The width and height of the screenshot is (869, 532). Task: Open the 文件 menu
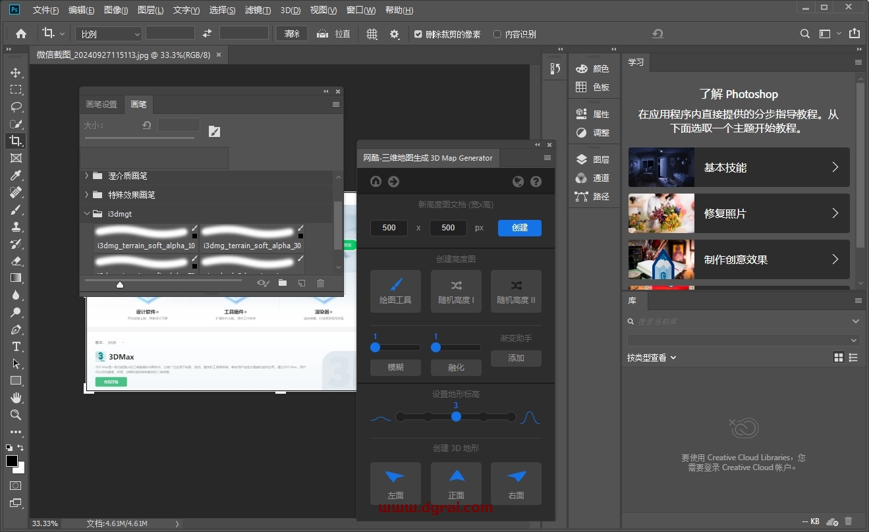point(45,10)
